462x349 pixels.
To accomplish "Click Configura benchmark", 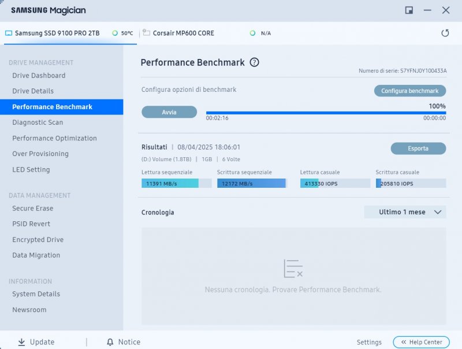I will point(409,91).
